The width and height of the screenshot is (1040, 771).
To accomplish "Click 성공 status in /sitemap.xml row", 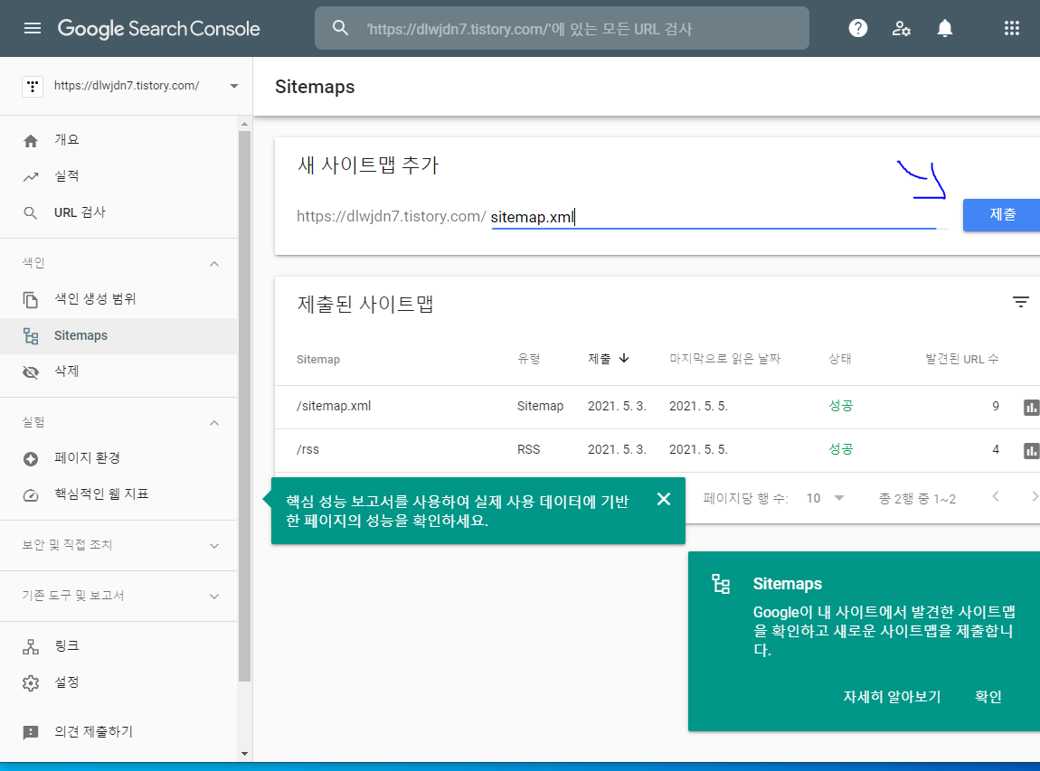I will tap(840, 406).
